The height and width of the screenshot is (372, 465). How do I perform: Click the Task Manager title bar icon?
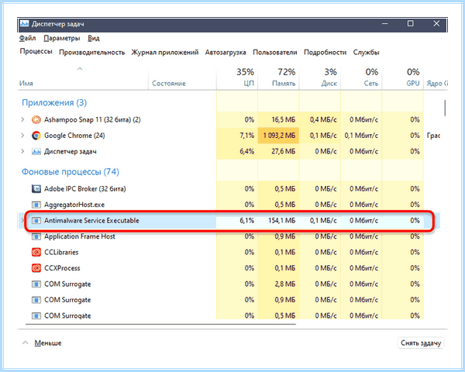coord(24,23)
